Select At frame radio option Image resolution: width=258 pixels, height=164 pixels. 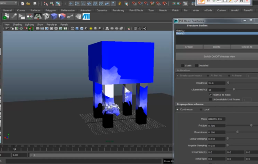[x=229, y=76]
